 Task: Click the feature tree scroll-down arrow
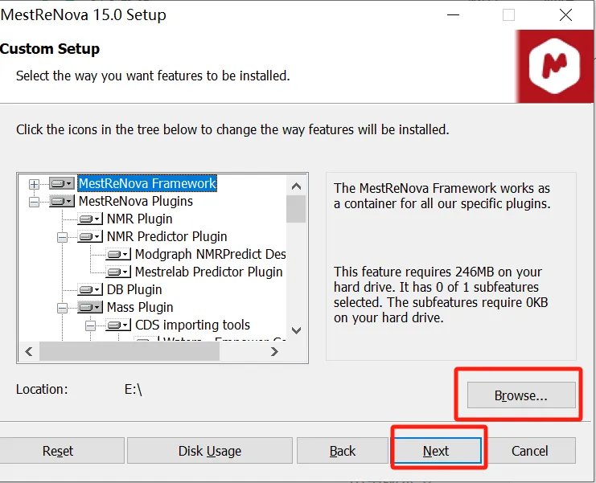pos(296,330)
